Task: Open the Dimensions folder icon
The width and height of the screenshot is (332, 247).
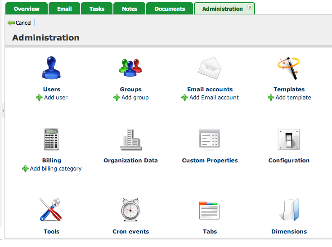Action: [x=289, y=211]
